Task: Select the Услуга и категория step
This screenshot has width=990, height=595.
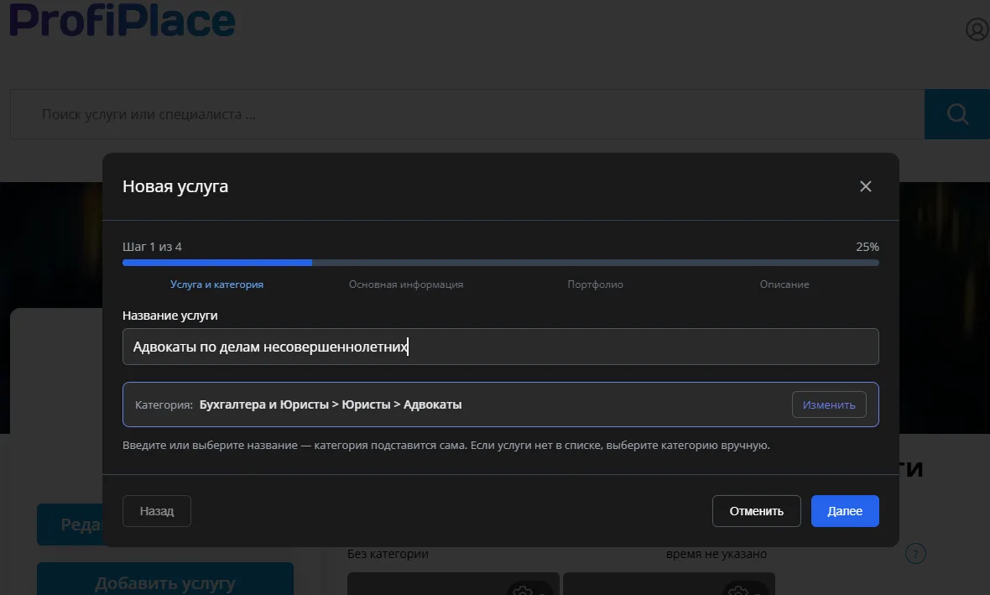Action: [x=216, y=284]
